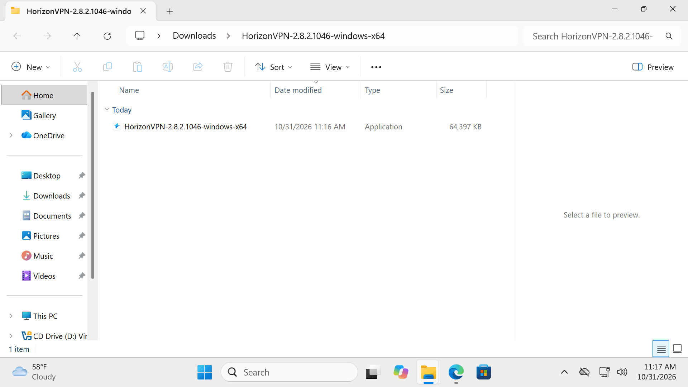688x387 pixels.
Task: Expand the OneDrive tree node
Action: pos(11,135)
